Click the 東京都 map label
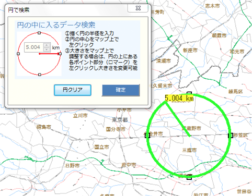 [x=120, y=119]
